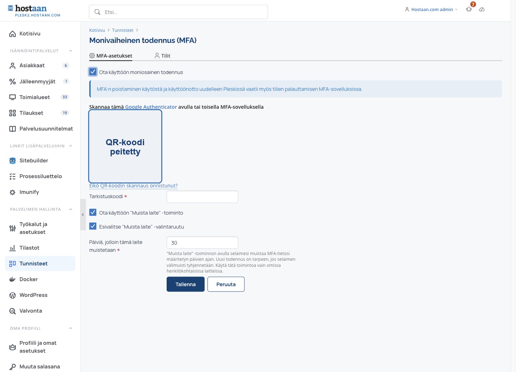516x372 pixels.
Task: Collapse the sidebar with arrow handle
Action: click(x=83, y=215)
